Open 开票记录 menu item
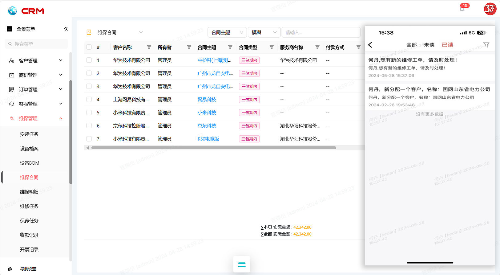The height and width of the screenshot is (275, 500). (x=29, y=250)
